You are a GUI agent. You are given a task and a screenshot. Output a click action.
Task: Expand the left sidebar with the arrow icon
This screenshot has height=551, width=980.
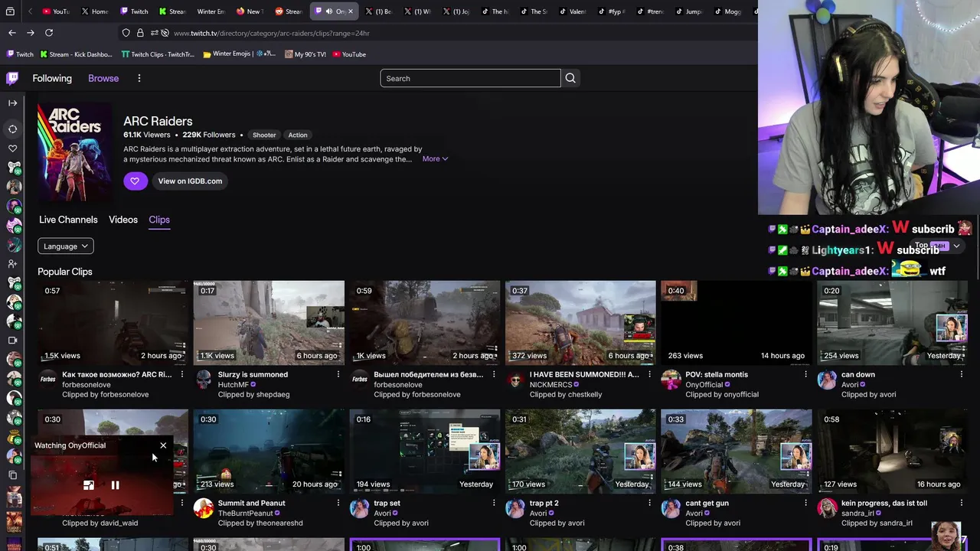click(x=13, y=103)
